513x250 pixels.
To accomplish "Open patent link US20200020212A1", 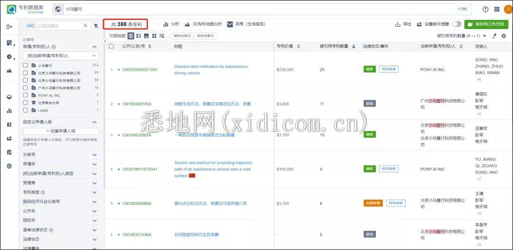I will pyautogui.click(x=140, y=69).
